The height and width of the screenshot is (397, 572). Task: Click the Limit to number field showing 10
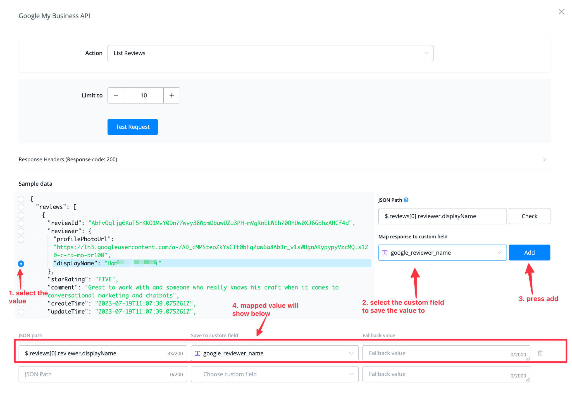(x=144, y=95)
